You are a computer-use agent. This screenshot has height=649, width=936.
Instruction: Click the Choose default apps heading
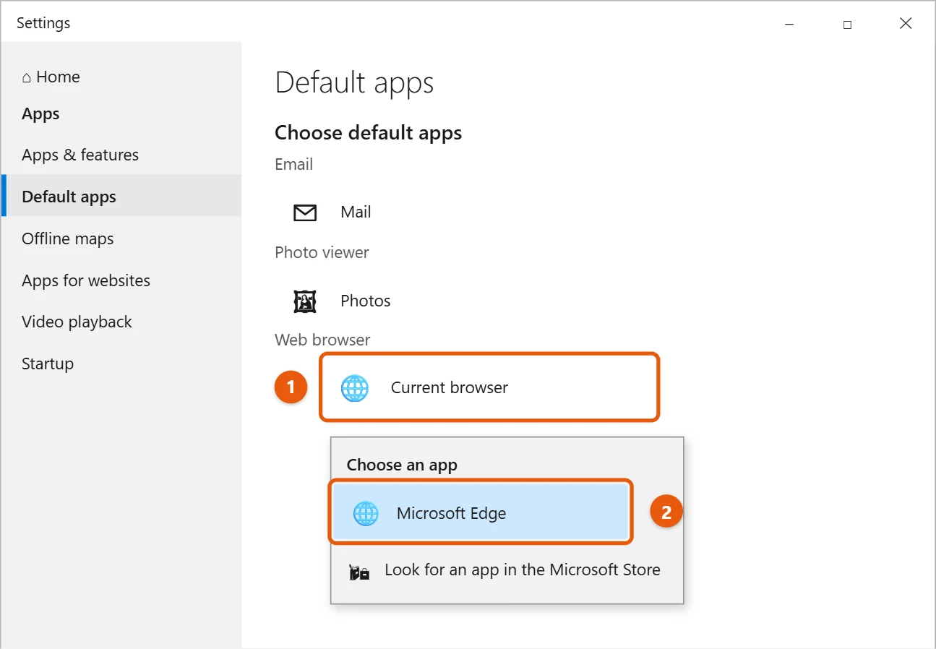[x=368, y=133]
